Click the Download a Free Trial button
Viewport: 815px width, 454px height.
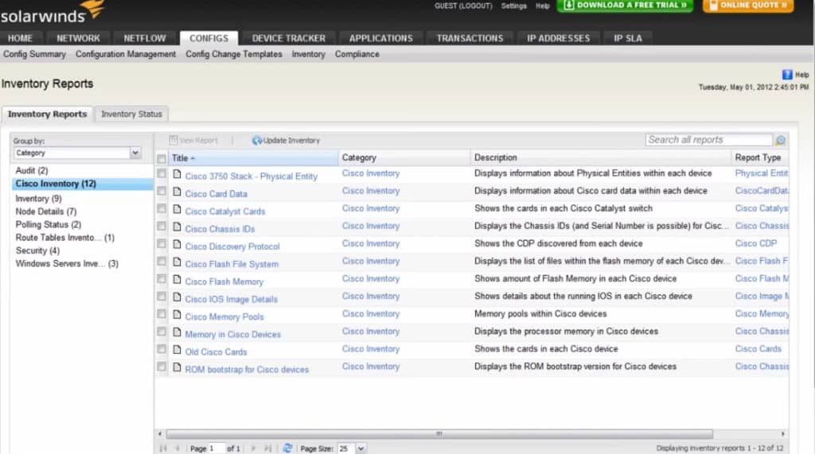point(626,6)
